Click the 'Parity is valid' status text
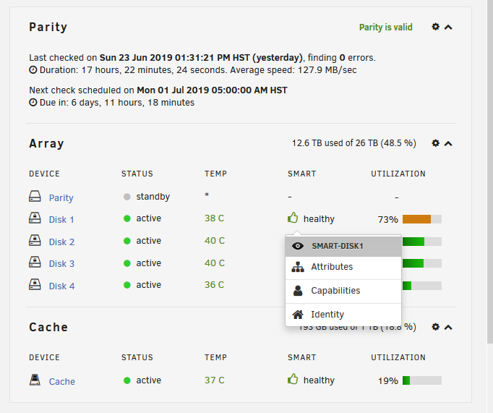 [x=386, y=27]
